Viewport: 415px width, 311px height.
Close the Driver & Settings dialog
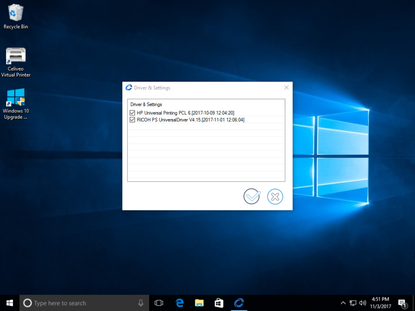point(286,87)
